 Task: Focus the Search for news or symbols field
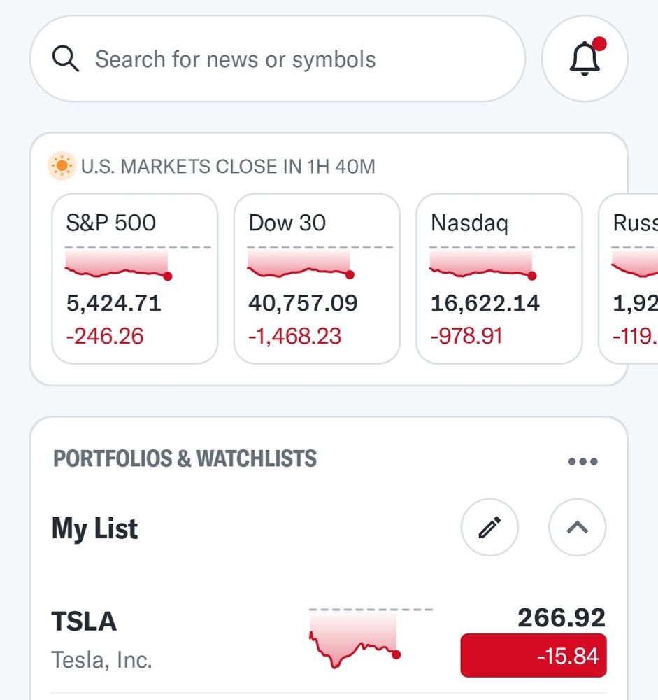(278, 59)
